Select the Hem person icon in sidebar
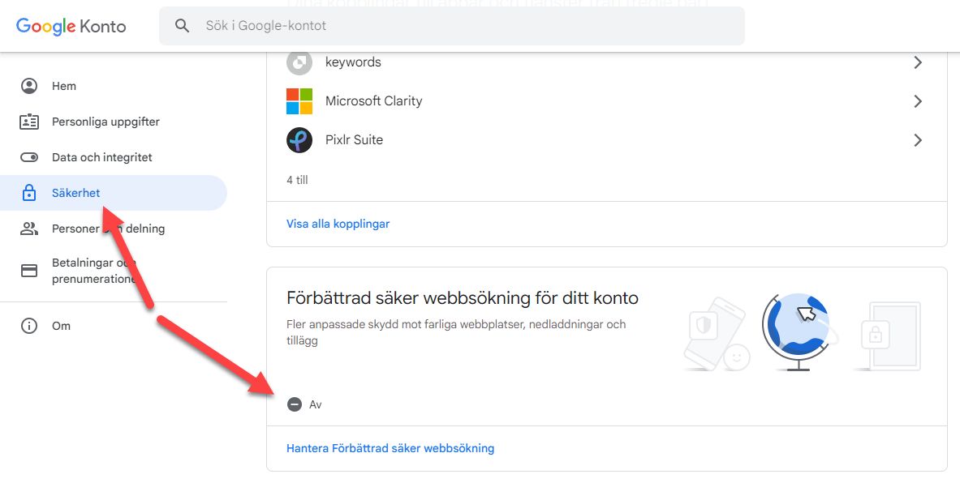This screenshot has height=483, width=960. (29, 85)
